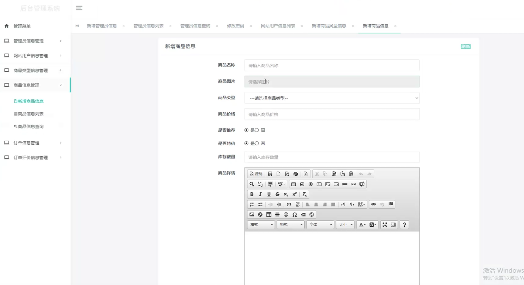
Task: Select 否 for 是否特价
Action: tap(257, 143)
